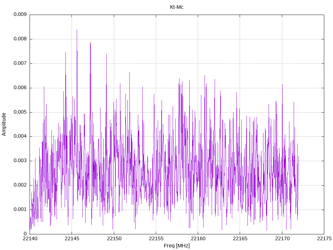The width and height of the screenshot is (333, 250).
Task: Click the 22150 x-axis tick label
Action: click(x=114, y=239)
